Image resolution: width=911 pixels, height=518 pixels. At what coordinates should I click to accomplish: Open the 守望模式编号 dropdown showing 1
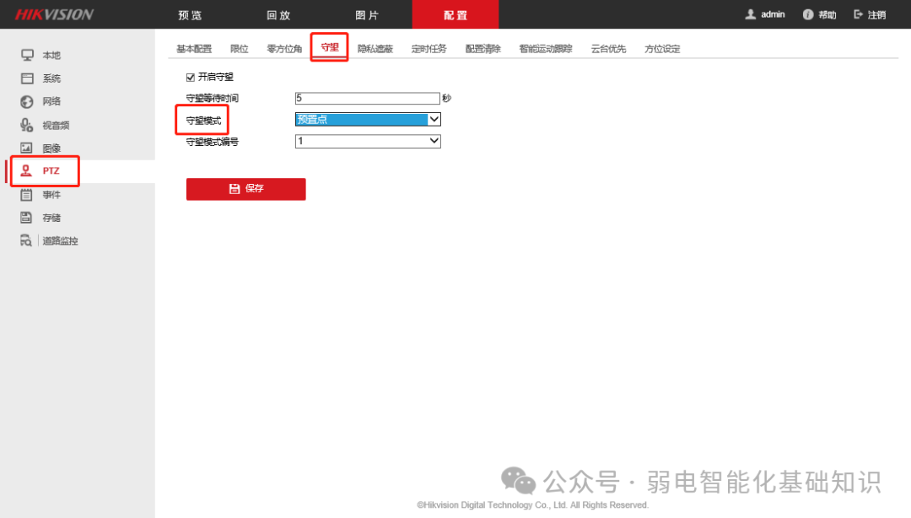368,141
